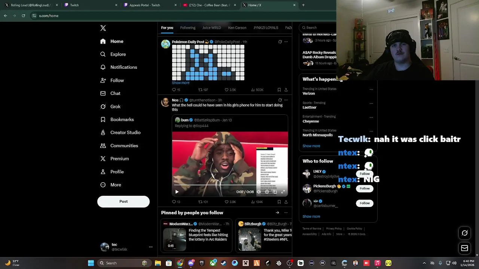Click Show more under Who to follow

coord(311,216)
